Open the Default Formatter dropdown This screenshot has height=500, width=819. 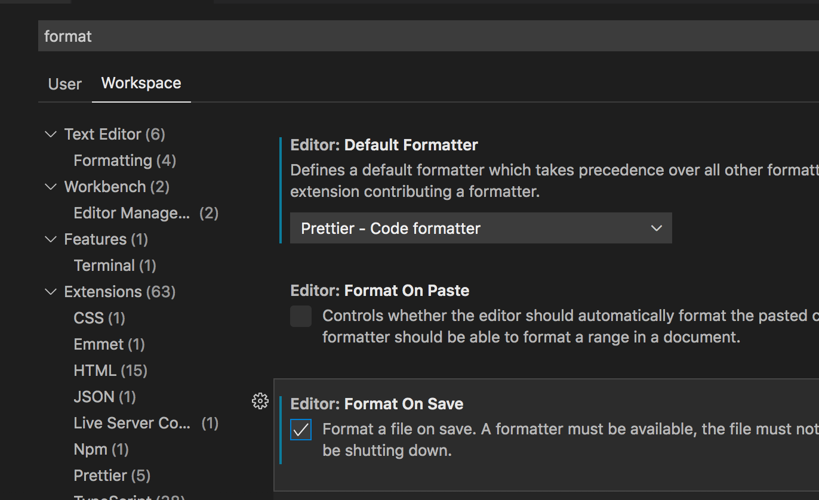(x=481, y=229)
